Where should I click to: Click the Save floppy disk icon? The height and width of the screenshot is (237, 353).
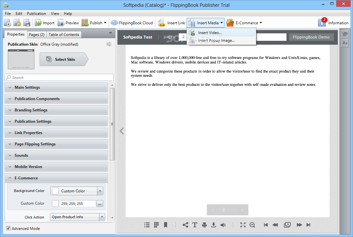(x=27, y=23)
